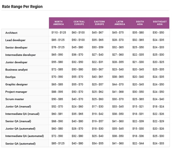This screenshot has width=172, height=148.
Task: Click the Project manager Latin America rate cell
Action: coord(120,92)
